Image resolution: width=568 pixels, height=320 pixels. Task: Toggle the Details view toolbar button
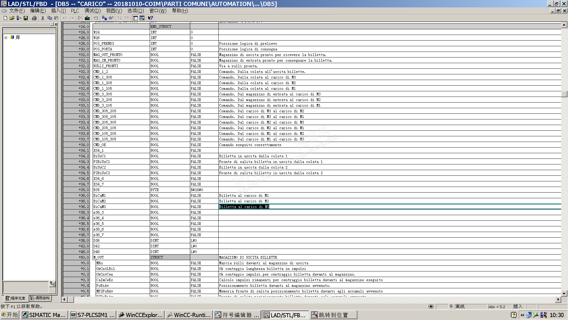[x=142, y=18]
